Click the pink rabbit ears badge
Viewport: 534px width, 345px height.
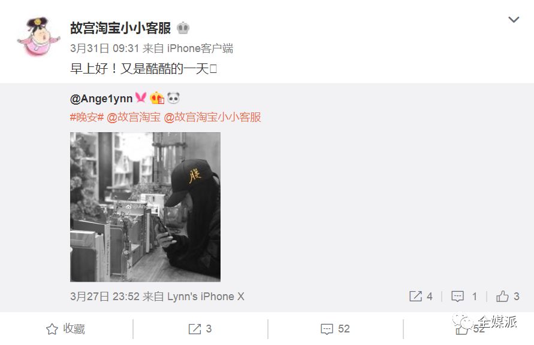[141, 98]
